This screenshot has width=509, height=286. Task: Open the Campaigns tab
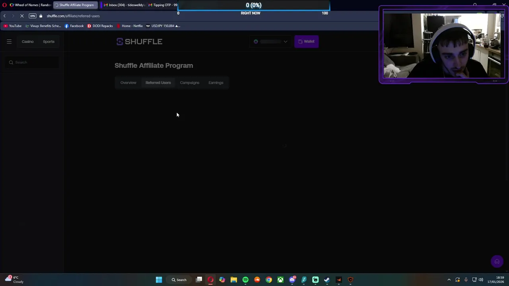tap(189, 83)
